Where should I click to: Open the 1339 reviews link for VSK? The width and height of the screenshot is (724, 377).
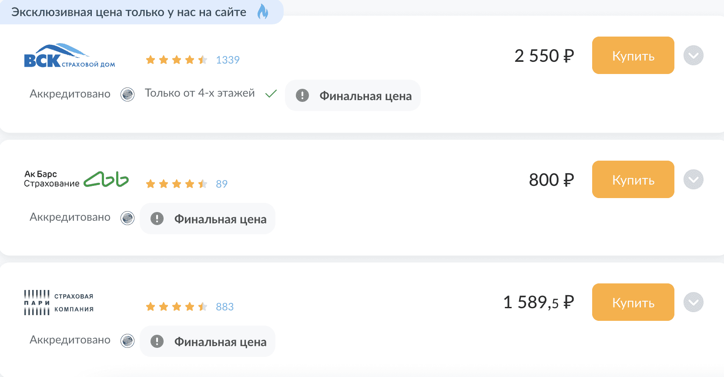coord(228,60)
